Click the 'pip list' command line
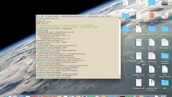The width and height of the screenshot is (172, 97). pos(47,19)
